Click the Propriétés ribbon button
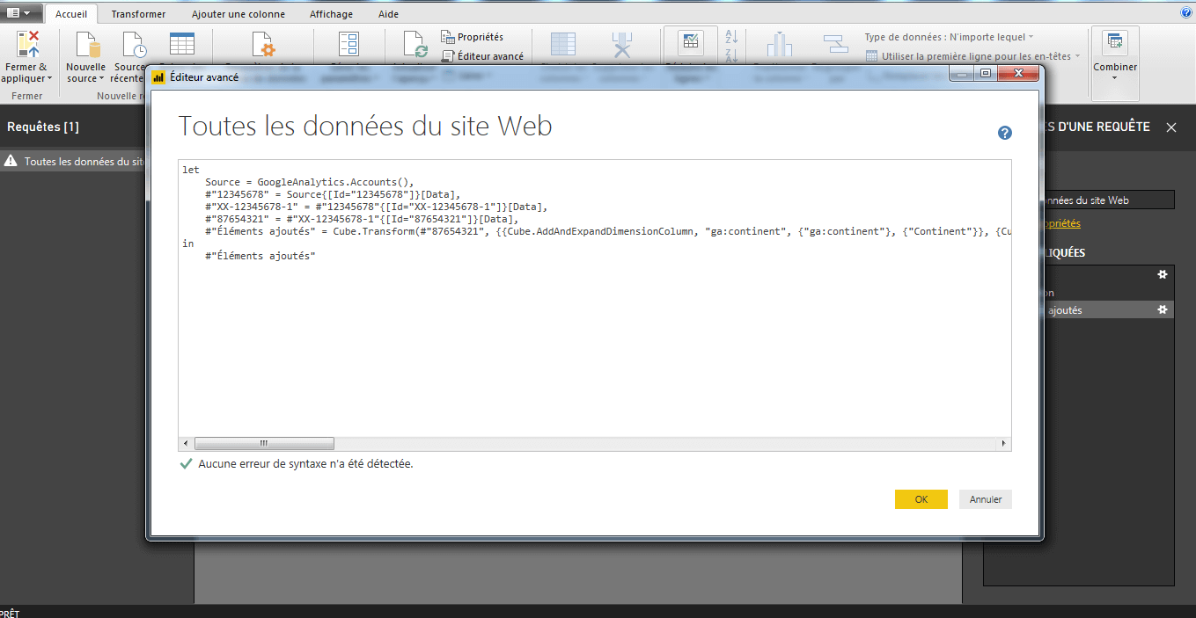 [x=473, y=37]
